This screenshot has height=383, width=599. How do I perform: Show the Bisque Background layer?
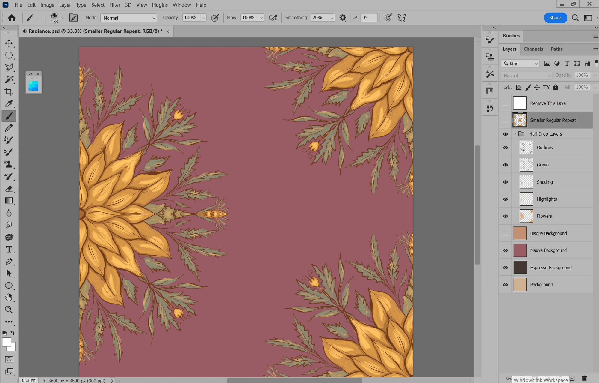505,233
